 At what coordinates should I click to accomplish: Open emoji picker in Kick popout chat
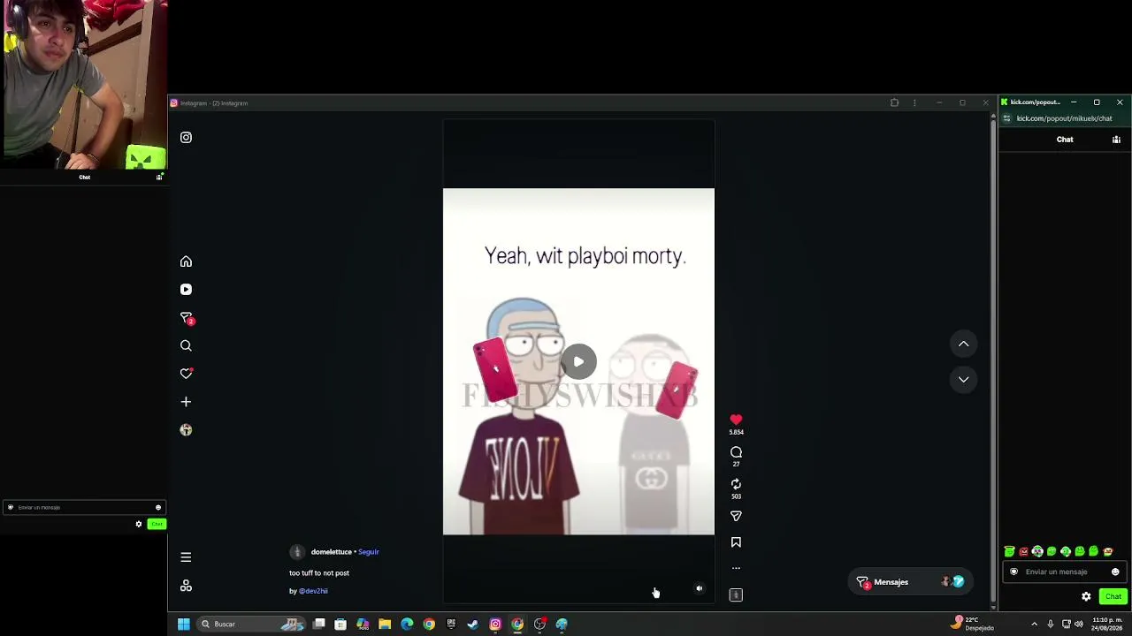(x=1115, y=572)
